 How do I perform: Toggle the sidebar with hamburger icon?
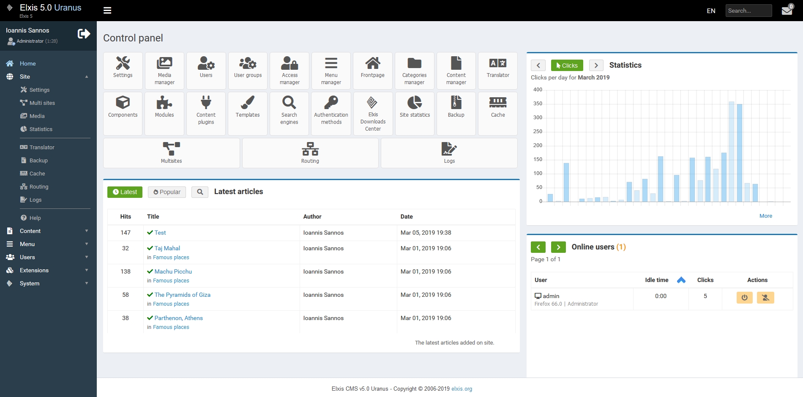[107, 11]
